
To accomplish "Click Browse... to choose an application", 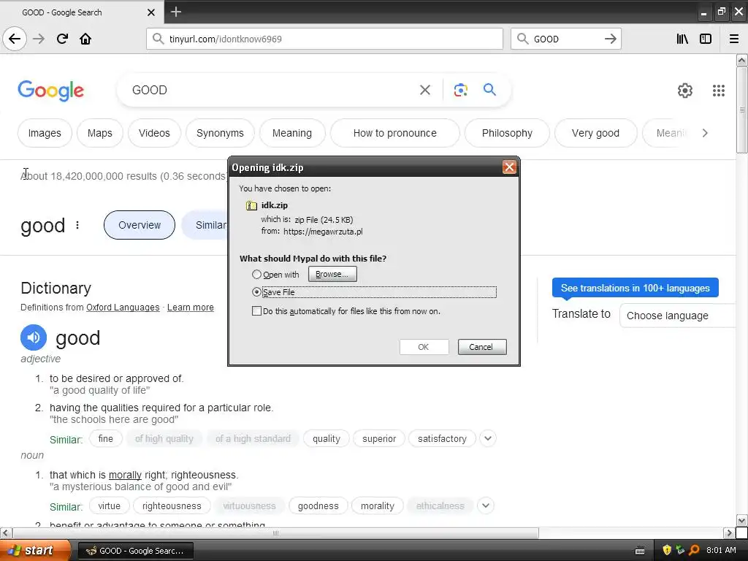I will pos(332,275).
